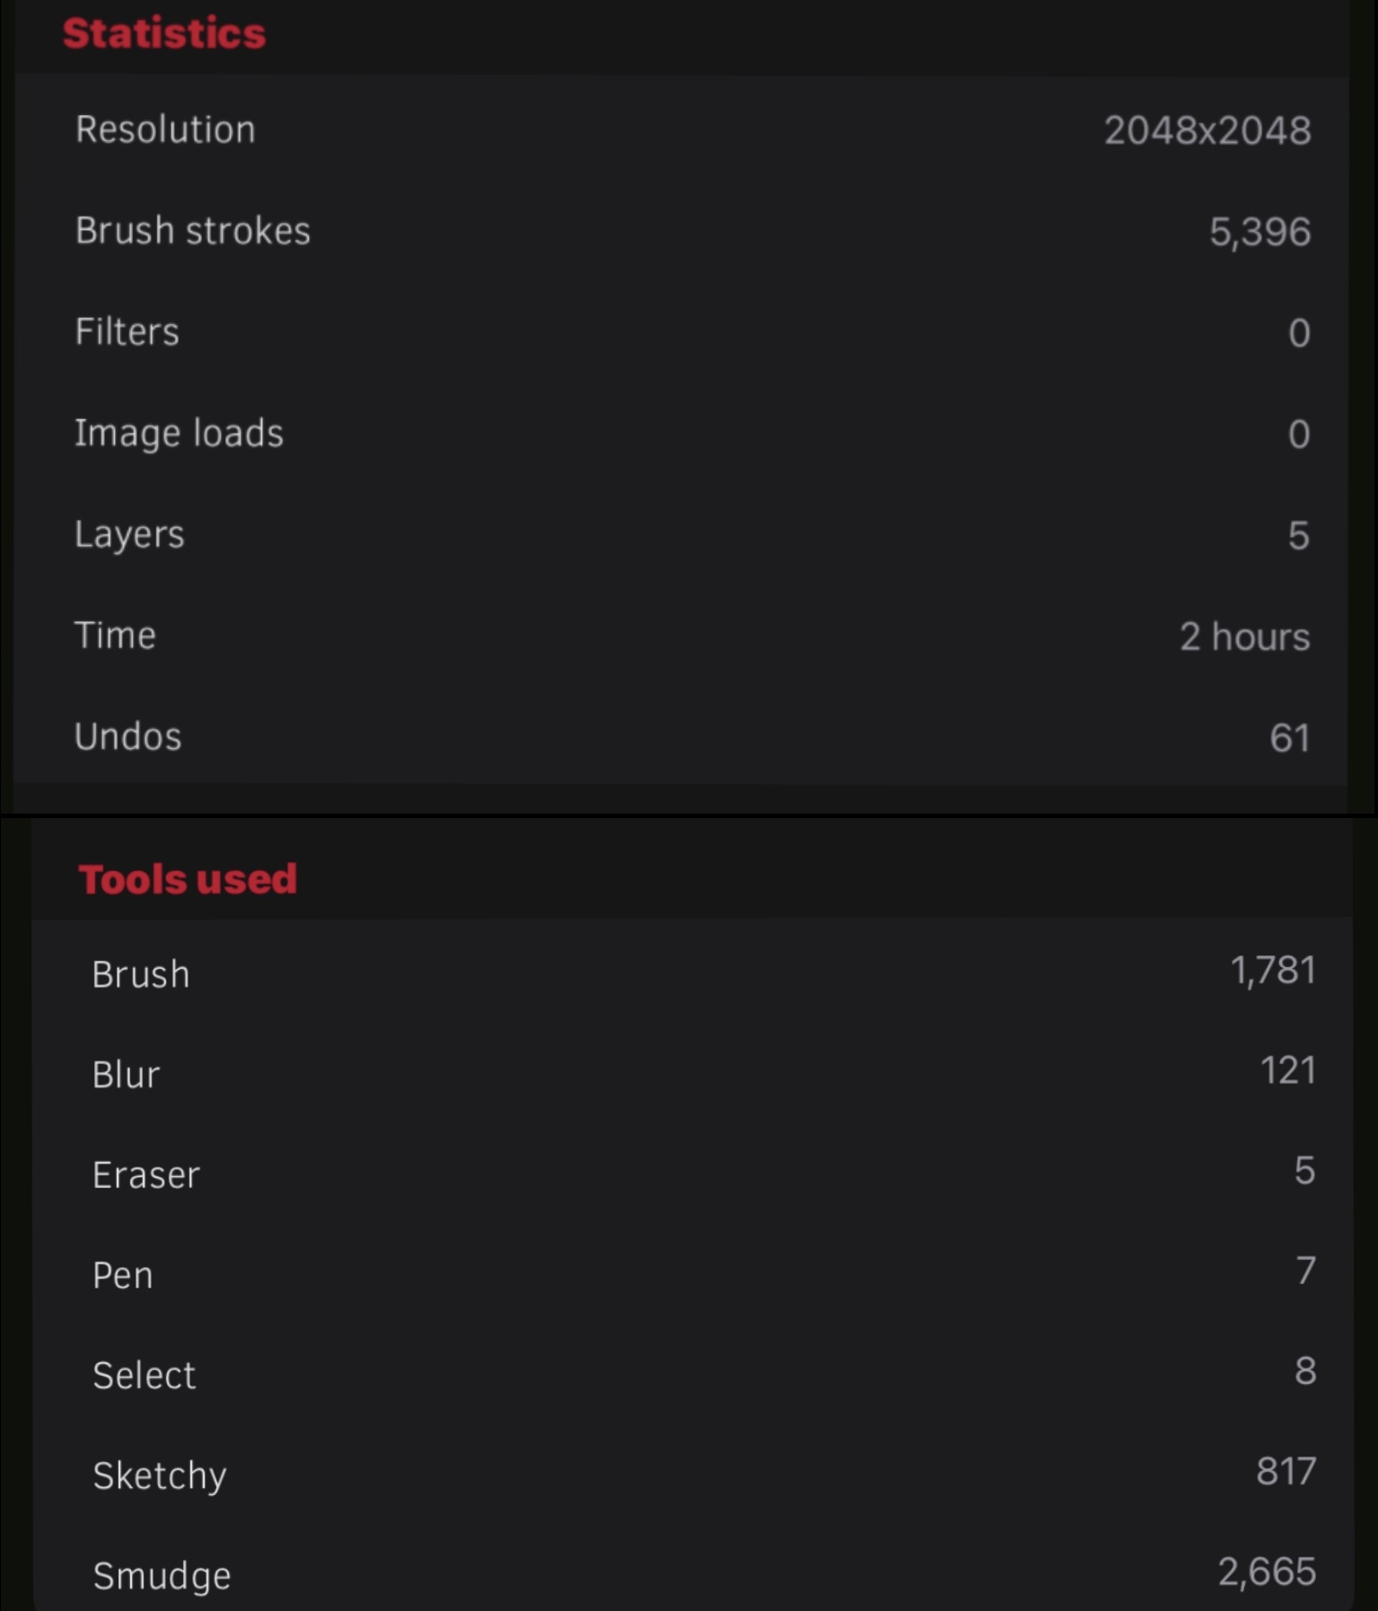
Task: Click the 1,781 Brush usage count
Action: click(1272, 971)
